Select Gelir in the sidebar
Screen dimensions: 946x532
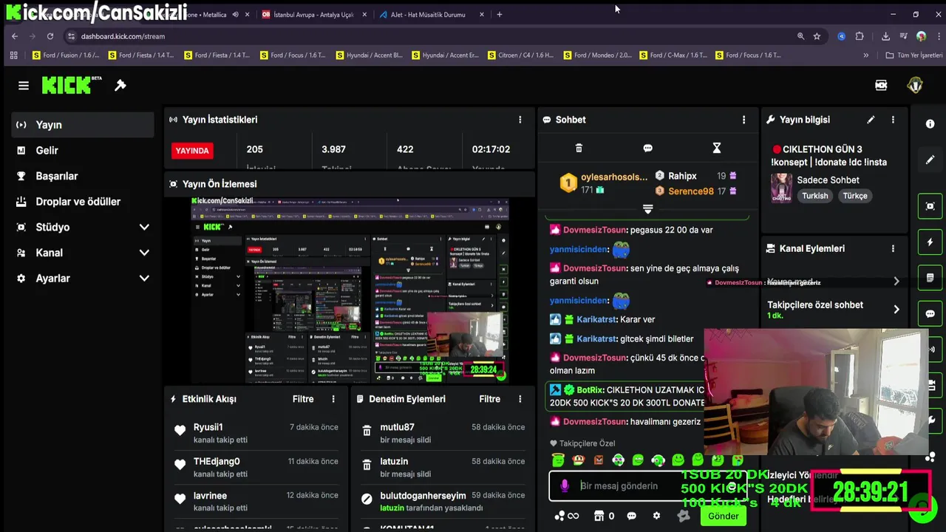click(83, 151)
